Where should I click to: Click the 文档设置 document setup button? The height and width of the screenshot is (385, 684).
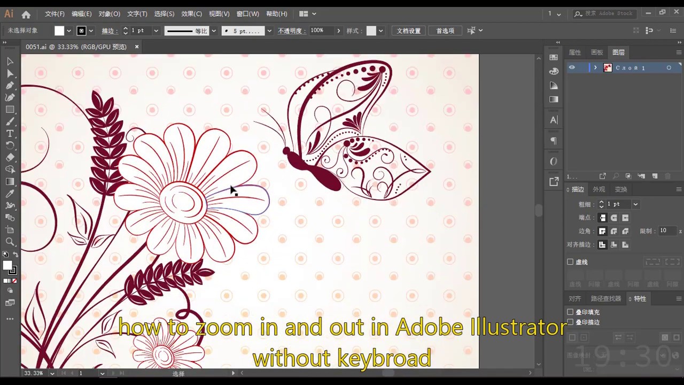[409, 31]
